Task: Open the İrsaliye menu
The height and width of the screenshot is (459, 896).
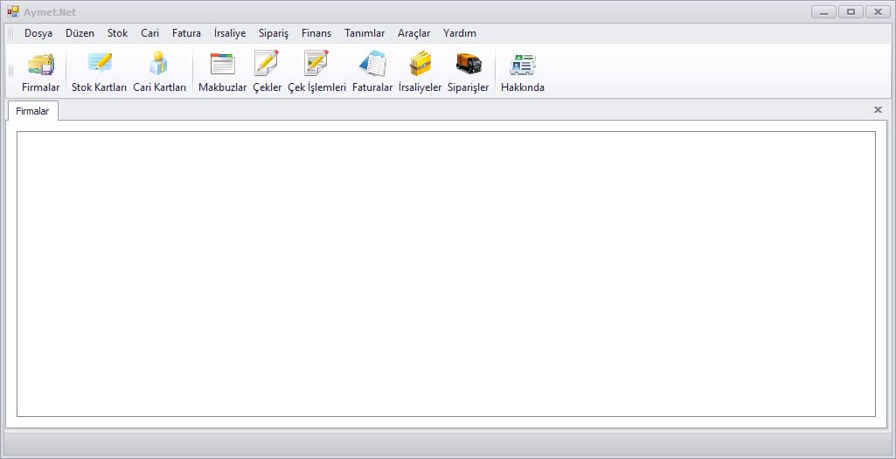Action: 230,33
